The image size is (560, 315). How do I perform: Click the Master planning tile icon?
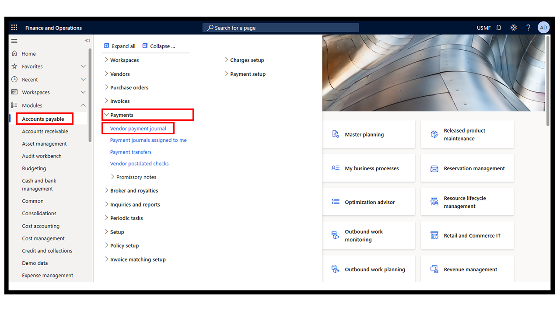(x=336, y=134)
